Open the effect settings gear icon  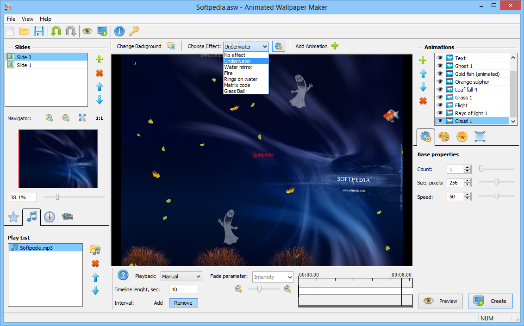point(278,46)
